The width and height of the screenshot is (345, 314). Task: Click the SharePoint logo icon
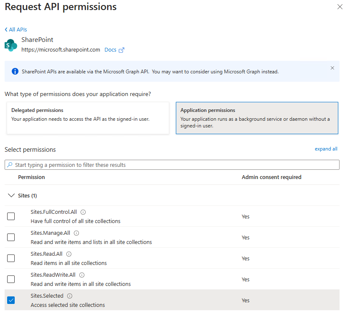[x=10, y=45]
